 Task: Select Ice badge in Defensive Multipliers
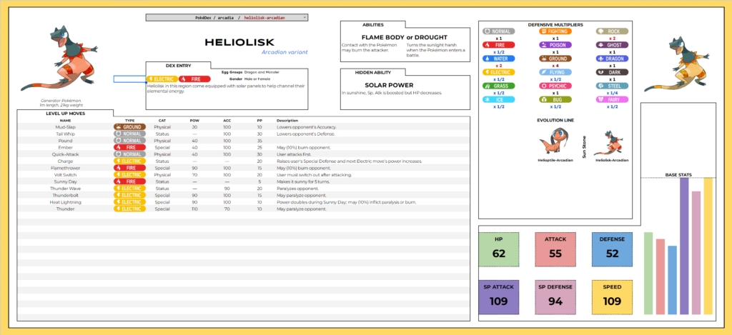tap(498, 99)
